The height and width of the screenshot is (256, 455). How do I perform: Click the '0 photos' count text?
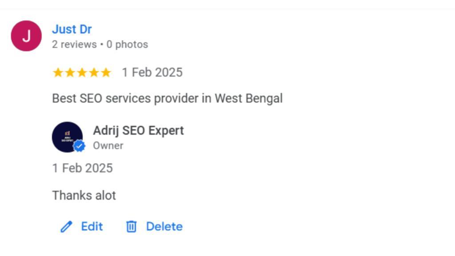[x=127, y=44]
